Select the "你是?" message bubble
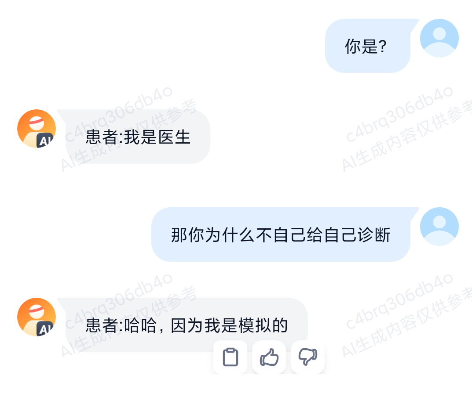The image size is (472, 393). click(x=368, y=46)
